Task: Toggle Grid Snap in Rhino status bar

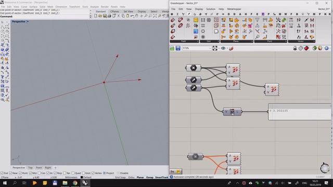Action: pos(120,177)
